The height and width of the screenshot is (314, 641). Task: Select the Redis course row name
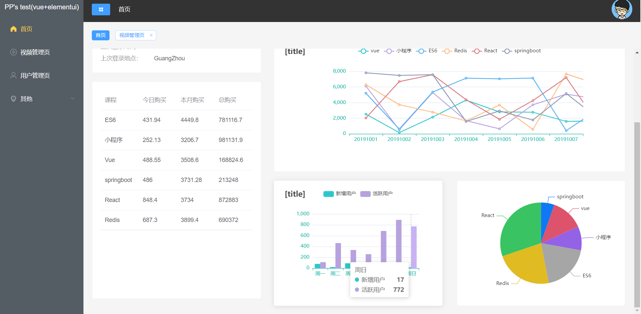coord(112,220)
